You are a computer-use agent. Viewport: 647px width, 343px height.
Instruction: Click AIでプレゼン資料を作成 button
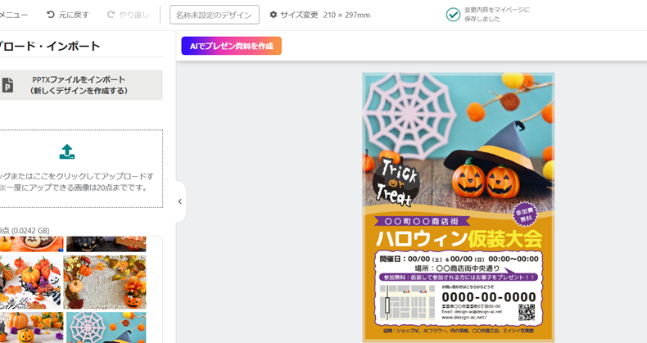tap(232, 46)
